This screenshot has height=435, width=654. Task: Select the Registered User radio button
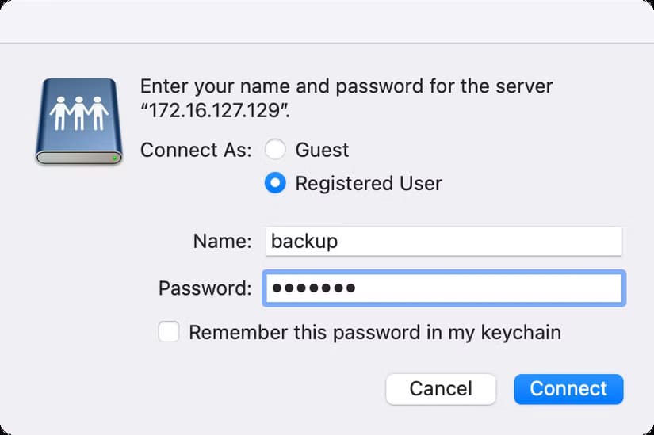tap(275, 184)
